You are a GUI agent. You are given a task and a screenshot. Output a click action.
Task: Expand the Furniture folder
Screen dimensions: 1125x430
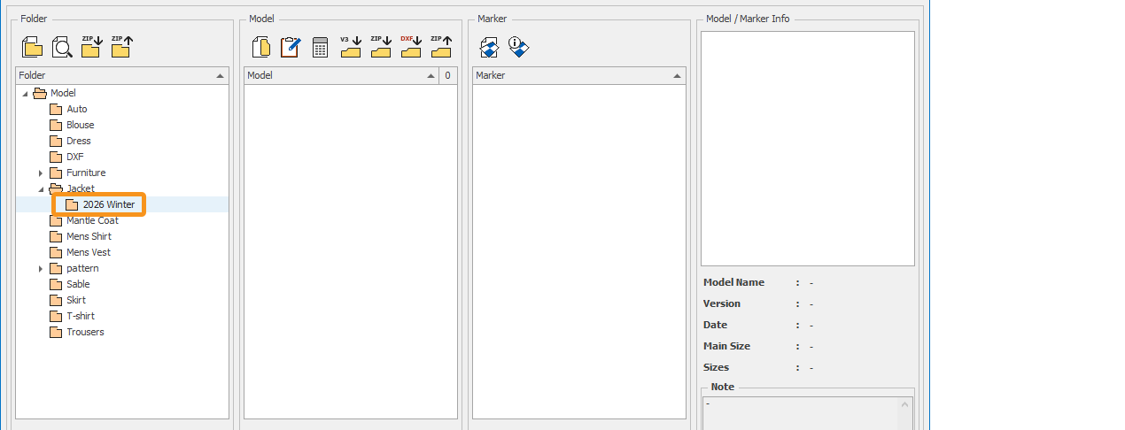click(41, 173)
